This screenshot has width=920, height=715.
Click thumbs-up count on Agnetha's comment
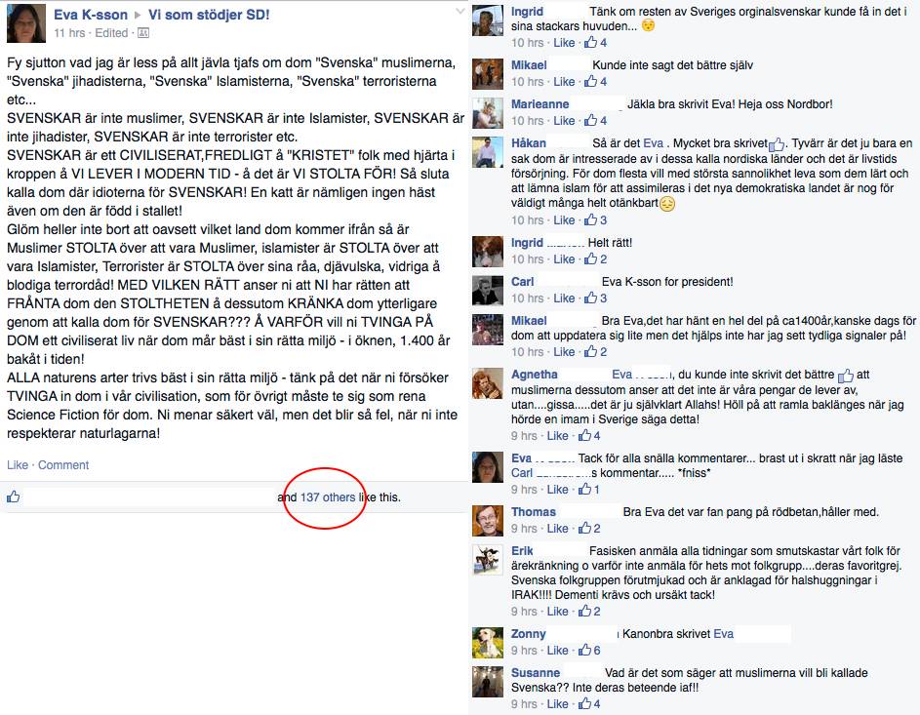(x=589, y=436)
